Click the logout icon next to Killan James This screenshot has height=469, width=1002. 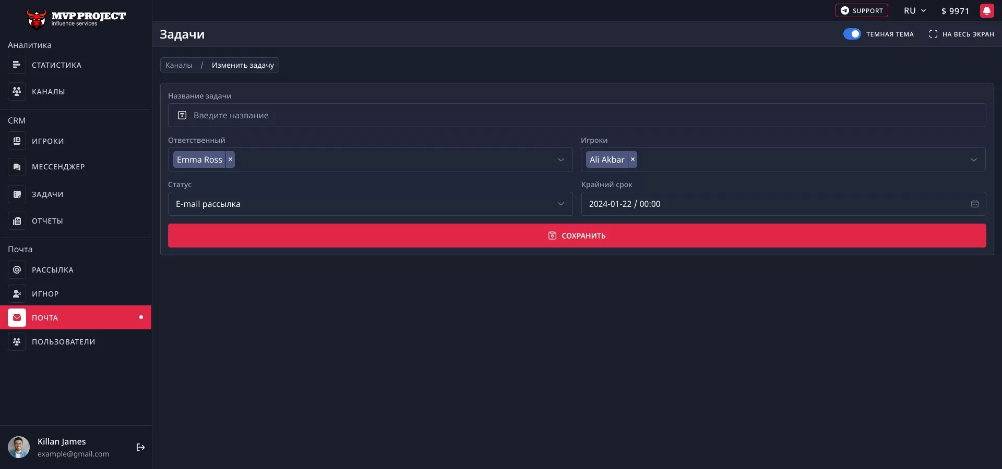tap(140, 448)
